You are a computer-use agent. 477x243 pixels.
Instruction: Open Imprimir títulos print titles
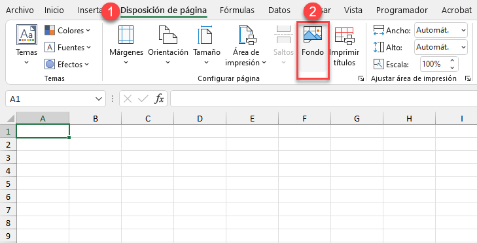pyautogui.click(x=344, y=44)
